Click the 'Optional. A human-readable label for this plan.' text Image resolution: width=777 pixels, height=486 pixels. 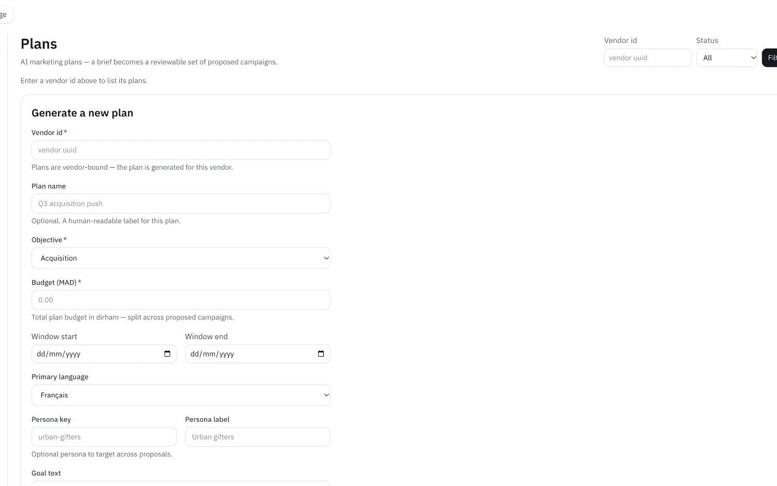(106, 221)
